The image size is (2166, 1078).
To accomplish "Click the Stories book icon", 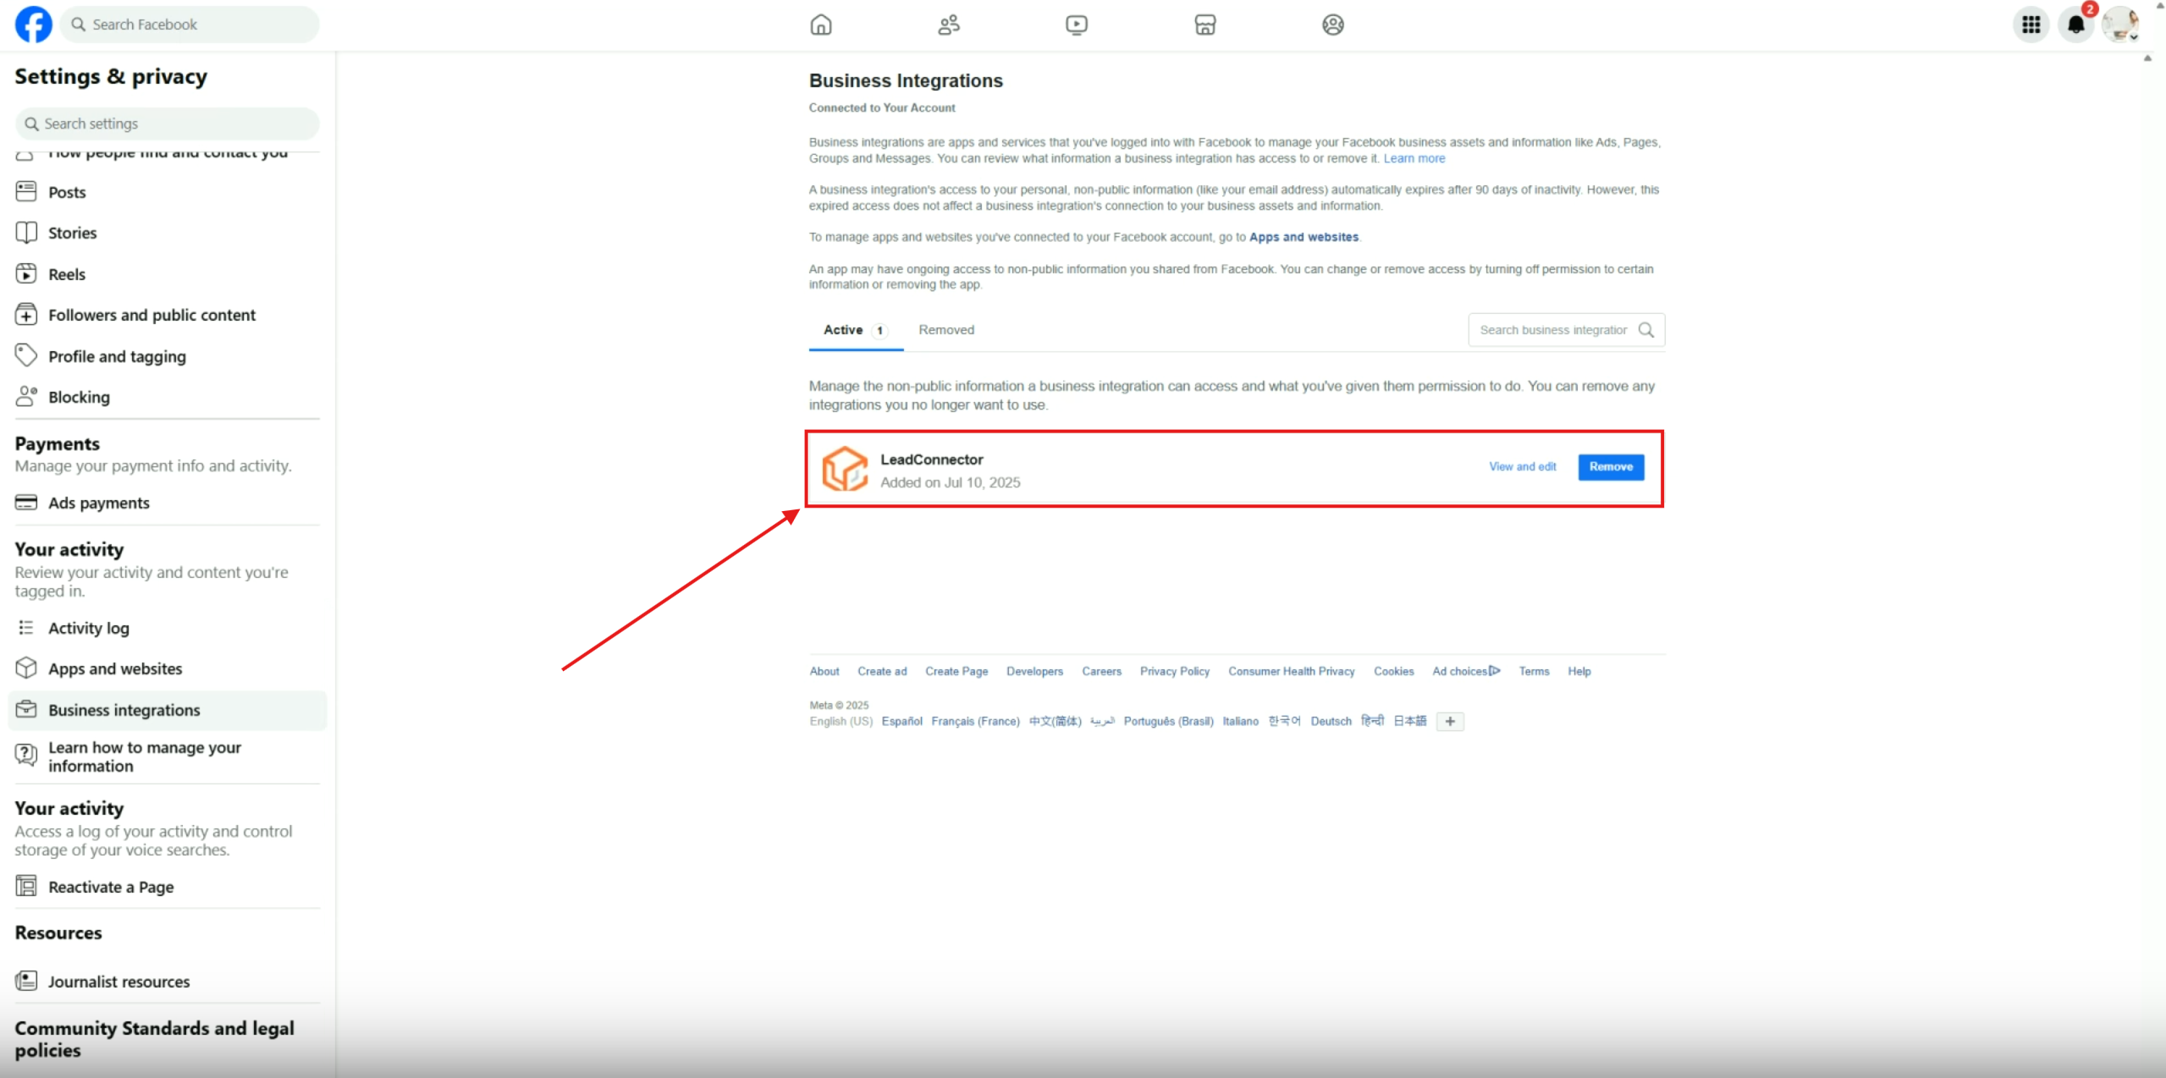I will pos(26,232).
